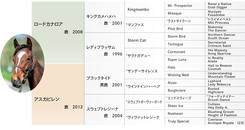Select Nashwan cell
The image size is (245, 130).
click(x=185, y=113)
